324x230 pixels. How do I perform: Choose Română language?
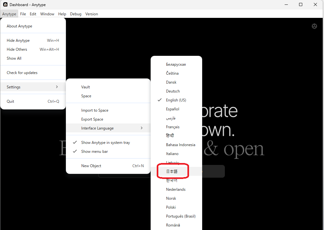[176, 225]
